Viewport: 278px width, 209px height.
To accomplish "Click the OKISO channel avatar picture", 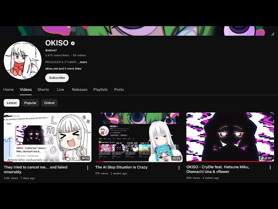I will click(x=23, y=61).
